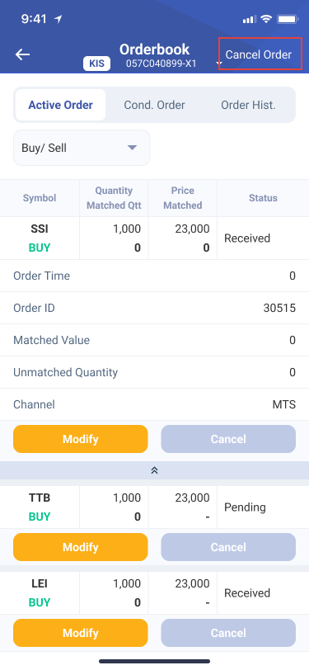Tap the Wi-Fi status icon
Screen dimensions: 309x670
pos(267,19)
